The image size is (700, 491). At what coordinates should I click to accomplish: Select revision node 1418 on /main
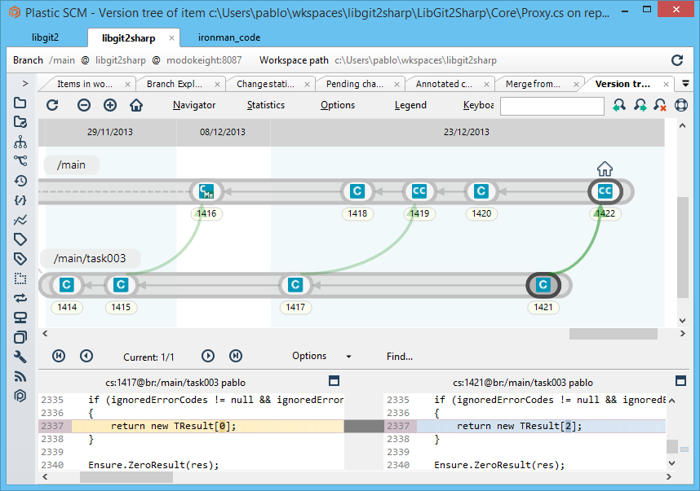coord(357,191)
